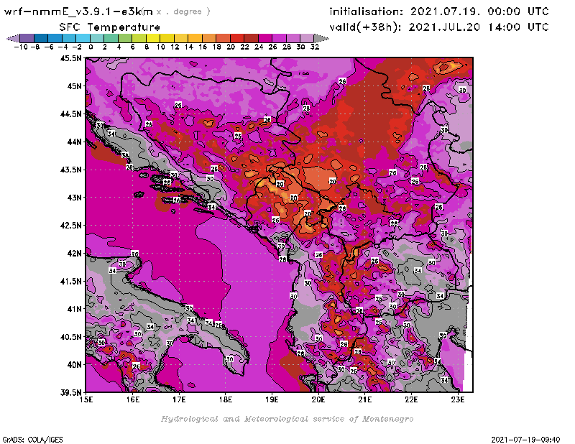Click the dark blue swatch between -8 and -6

(x=41, y=38)
